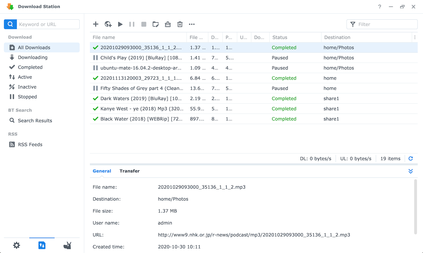Select the General tab
Screen dimensions: 423x253
[102, 171]
